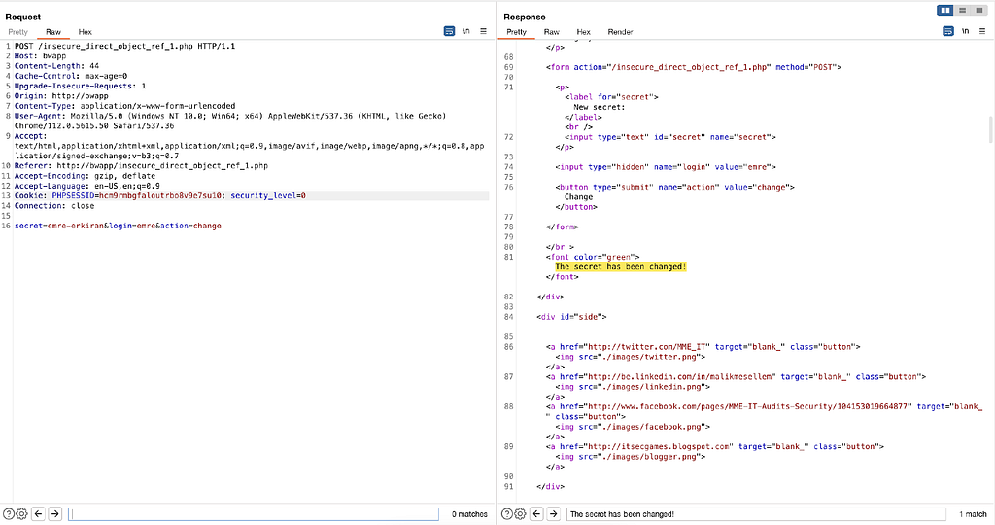Toggle word wrap in Response panel
The image size is (995, 525).
[x=946, y=31]
